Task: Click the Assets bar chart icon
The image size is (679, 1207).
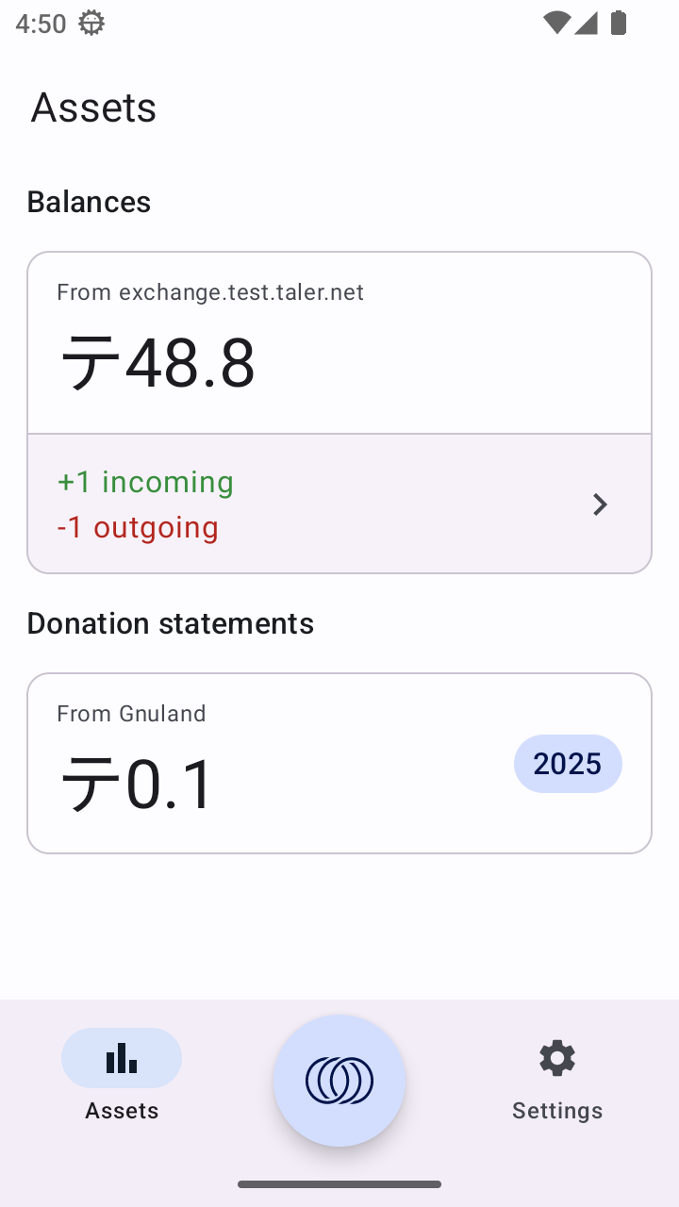Action: pos(122,1058)
